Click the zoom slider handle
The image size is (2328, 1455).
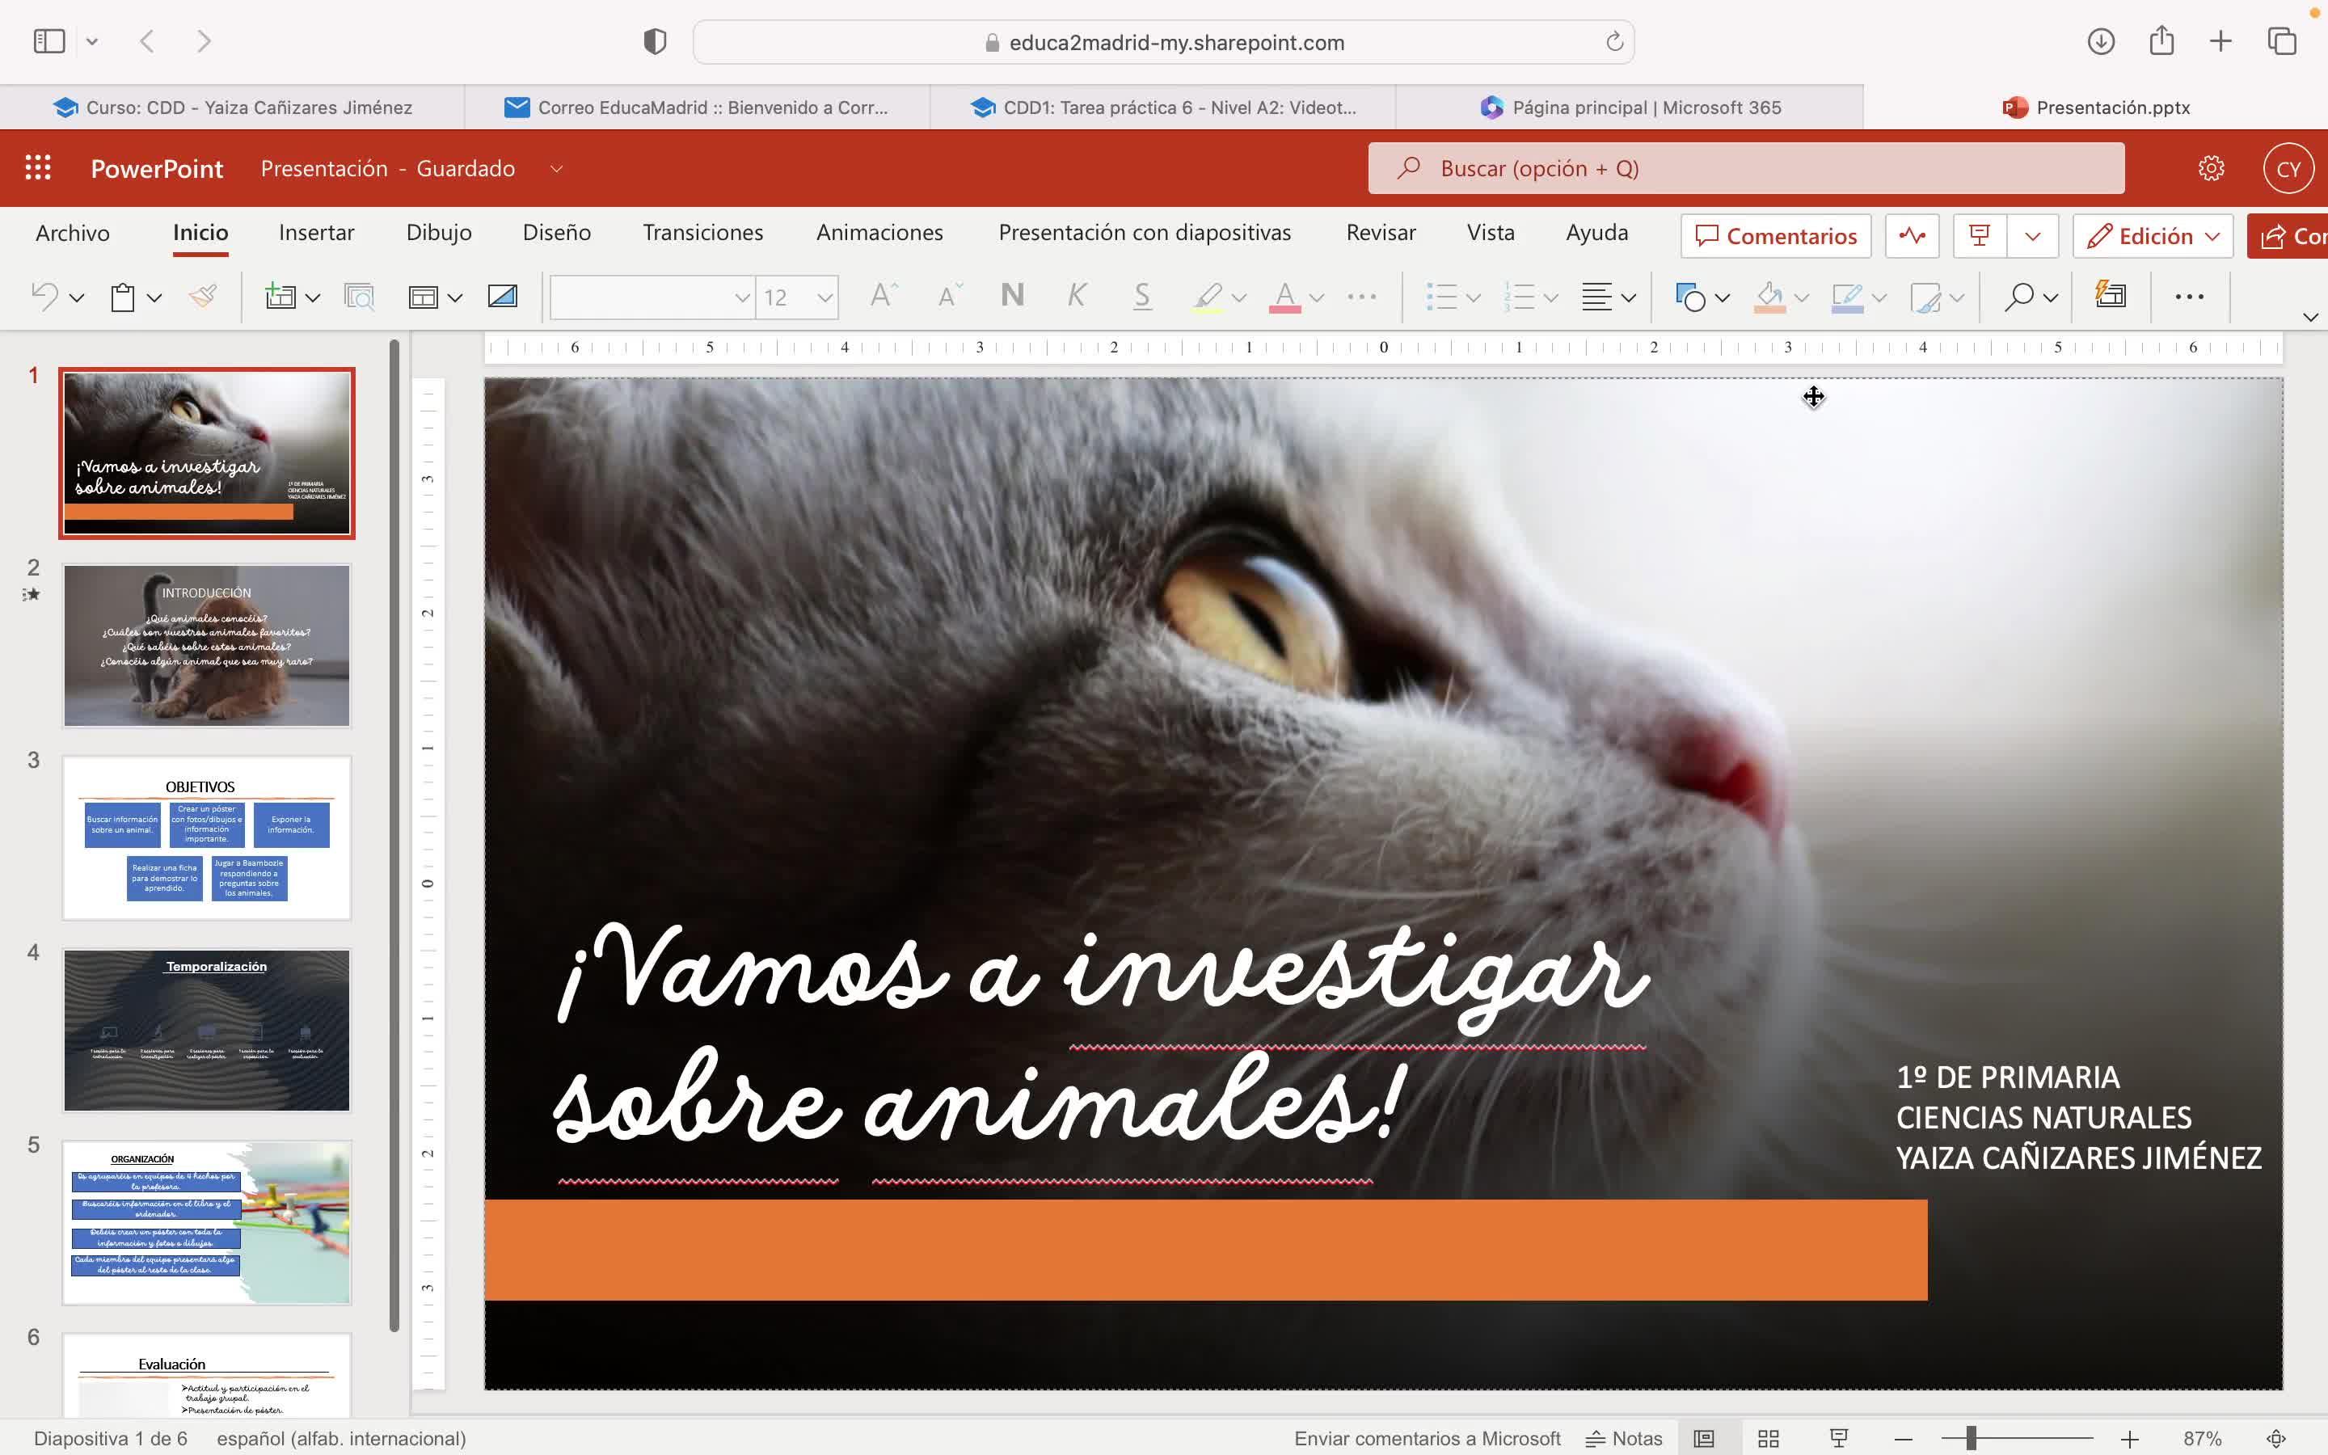1971,1439
